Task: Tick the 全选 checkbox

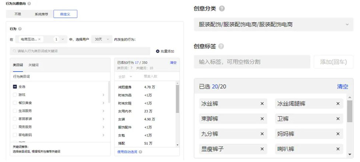Action: coord(14,87)
